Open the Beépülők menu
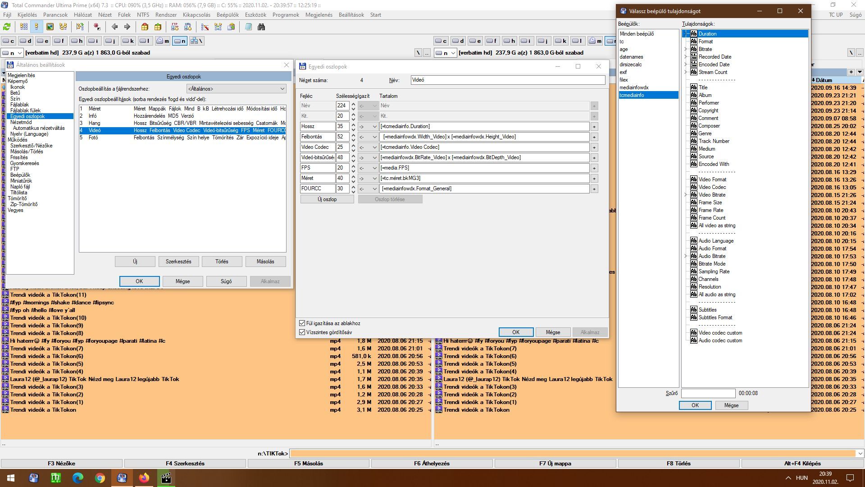865x487 pixels. click(x=228, y=15)
